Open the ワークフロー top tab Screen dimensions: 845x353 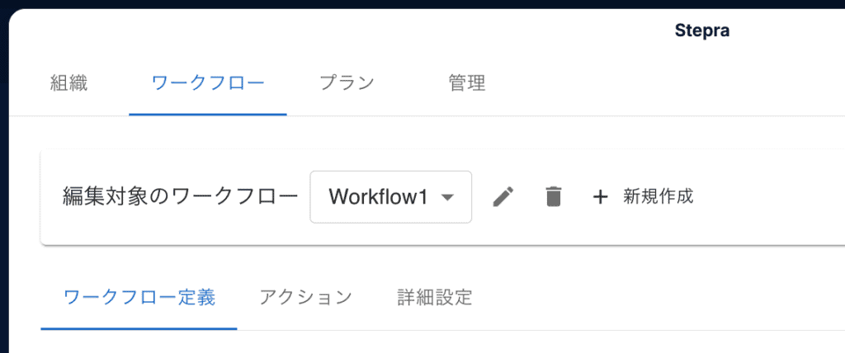pos(208,83)
